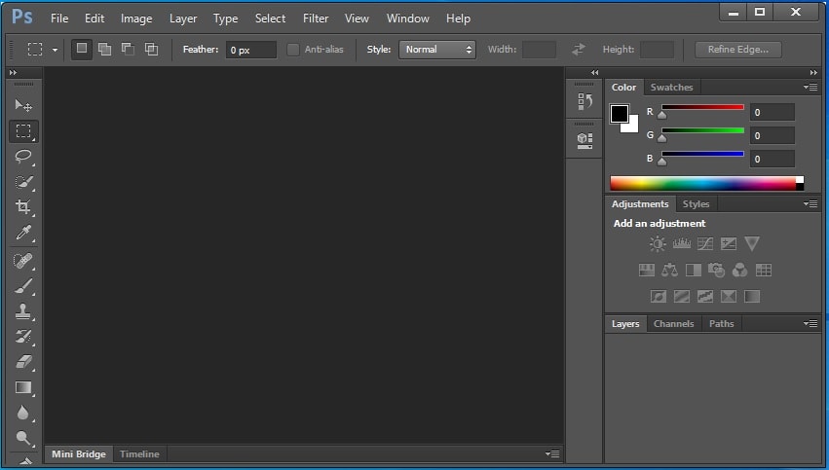Screen dimensions: 829x470
Task: Select the Rectangular Marquee tool in the toolbox
Action: tap(23, 131)
